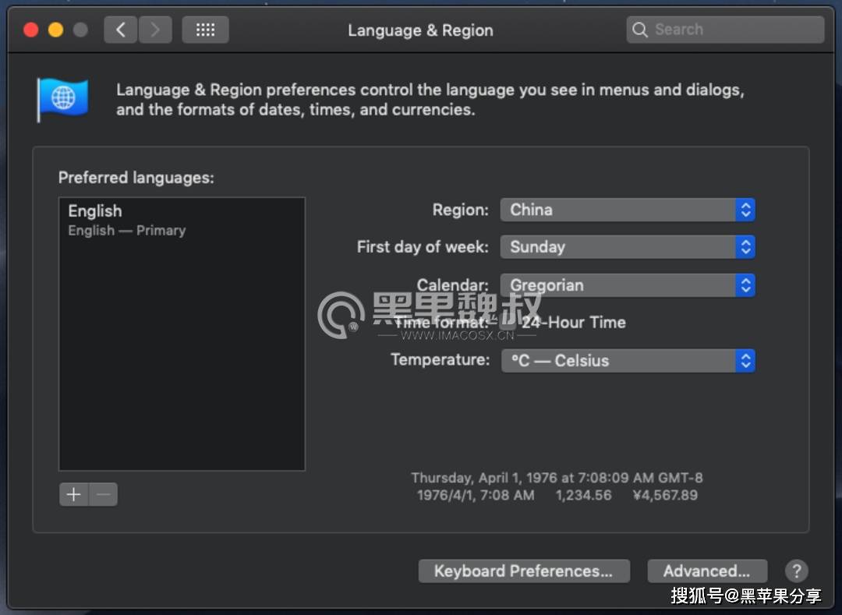
Task: Click the gray zoom window button
Action: (80, 30)
